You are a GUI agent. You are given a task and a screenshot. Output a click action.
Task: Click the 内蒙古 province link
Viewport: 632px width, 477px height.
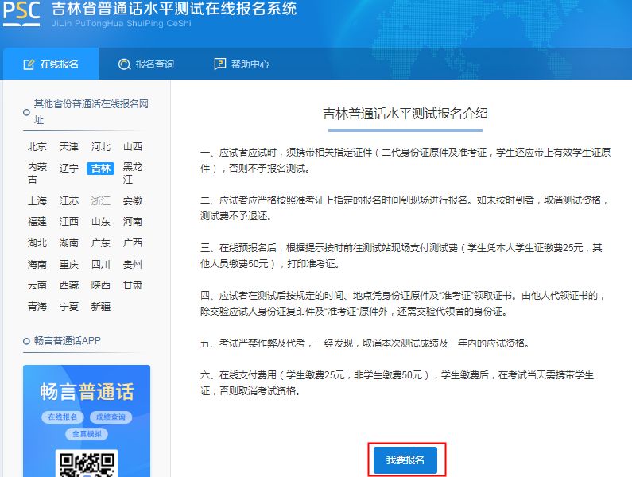37,173
